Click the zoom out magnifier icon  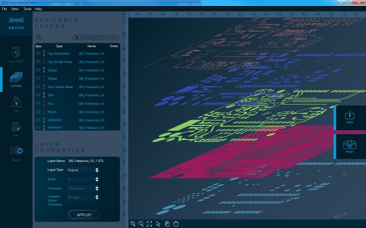click(141, 224)
